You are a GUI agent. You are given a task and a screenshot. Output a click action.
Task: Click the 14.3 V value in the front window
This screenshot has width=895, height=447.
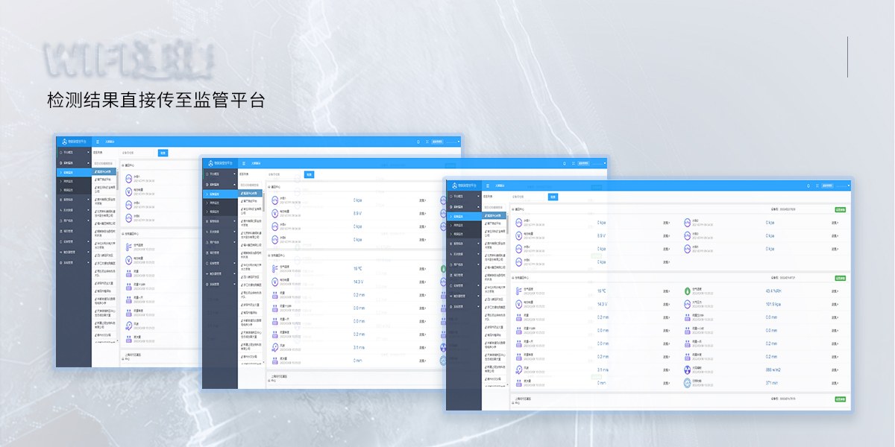coord(602,304)
